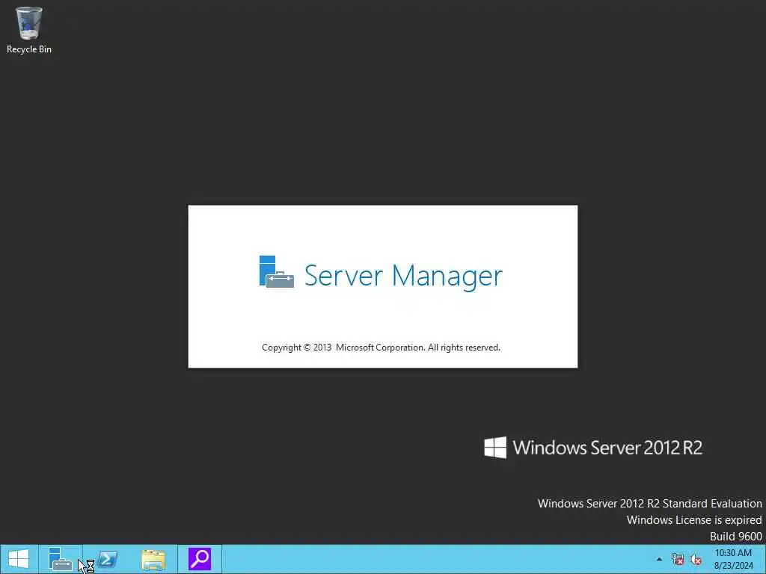Image resolution: width=766 pixels, height=574 pixels.
Task: Open the network status tray icon
Action: click(678, 559)
